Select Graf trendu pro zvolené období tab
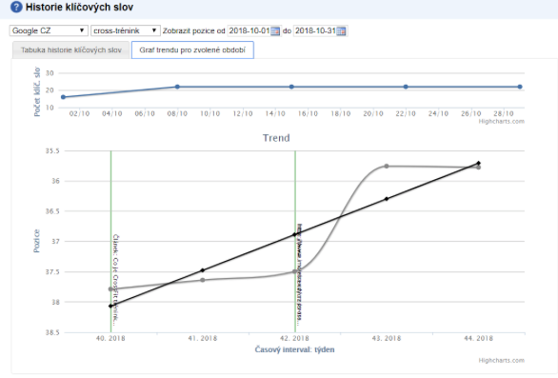This screenshot has height=378, width=558. coord(192,50)
